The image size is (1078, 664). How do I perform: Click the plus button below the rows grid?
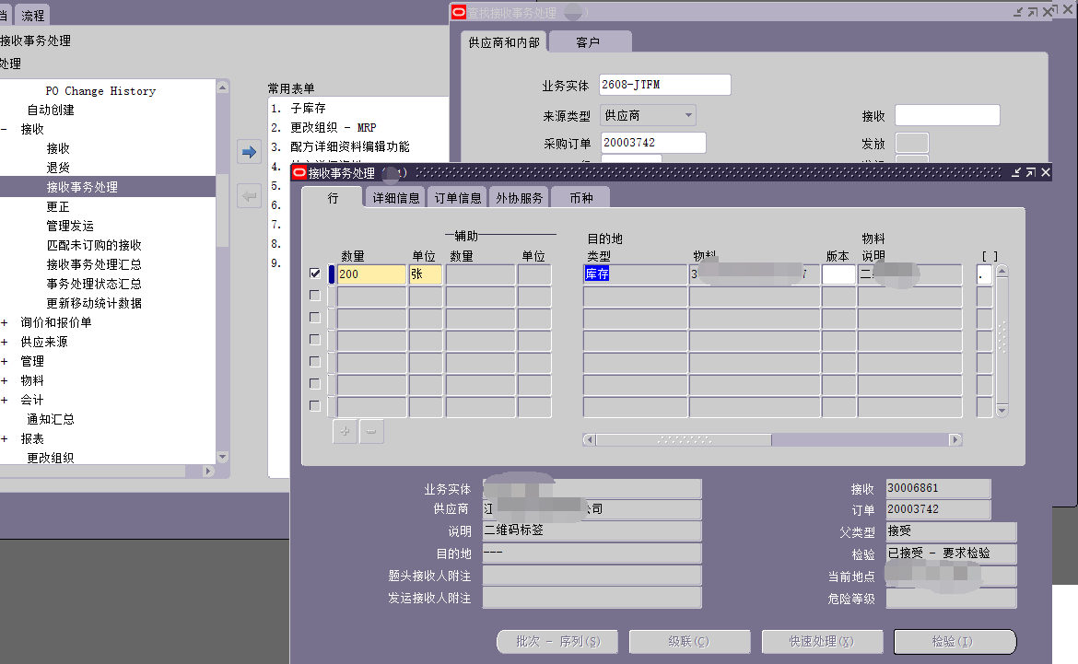pos(346,431)
